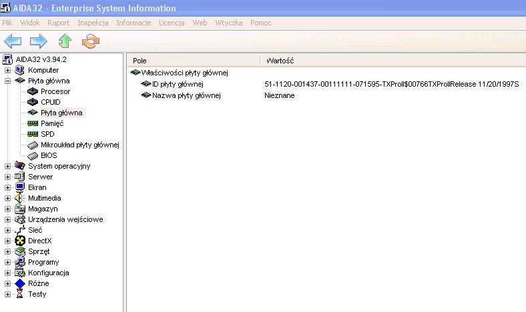Expand the Ekran tree node
The width and height of the screenshot is (526, 312).
pyautogui.click(x=7, y=187)
